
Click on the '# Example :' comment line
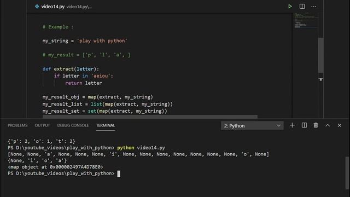click(x=58, y=27)
